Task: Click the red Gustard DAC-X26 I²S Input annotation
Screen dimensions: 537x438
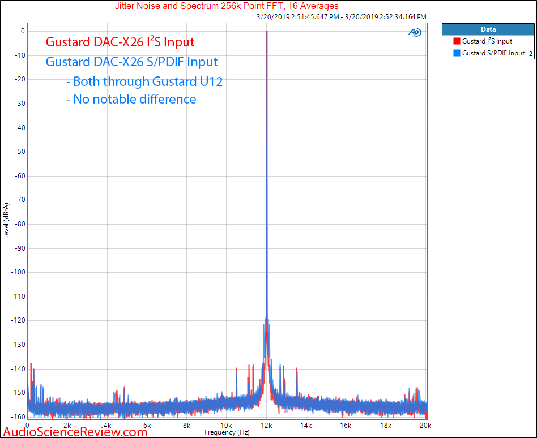Action: 120,42
